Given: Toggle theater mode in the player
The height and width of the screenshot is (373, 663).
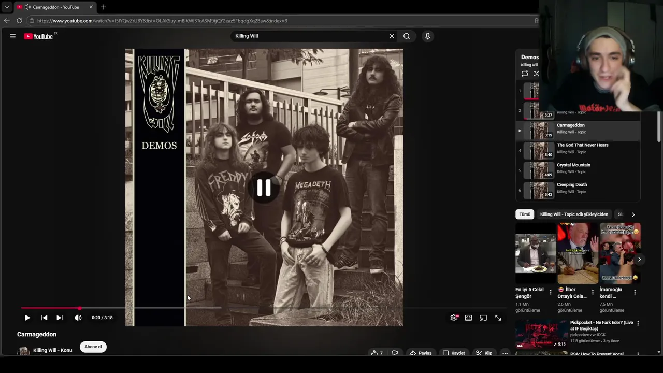Looking at the screenshot, I should (x=468, y=318).
